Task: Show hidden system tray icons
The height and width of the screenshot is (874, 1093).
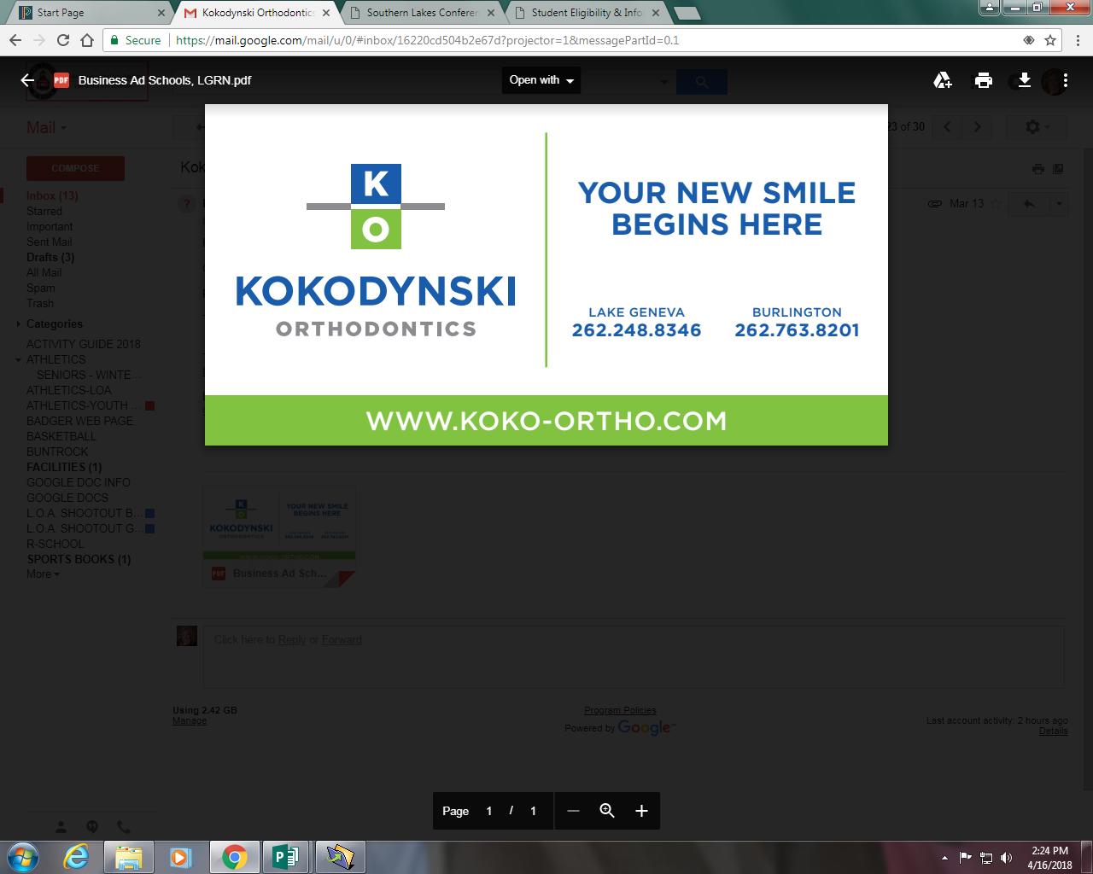Action: (944, 858)
